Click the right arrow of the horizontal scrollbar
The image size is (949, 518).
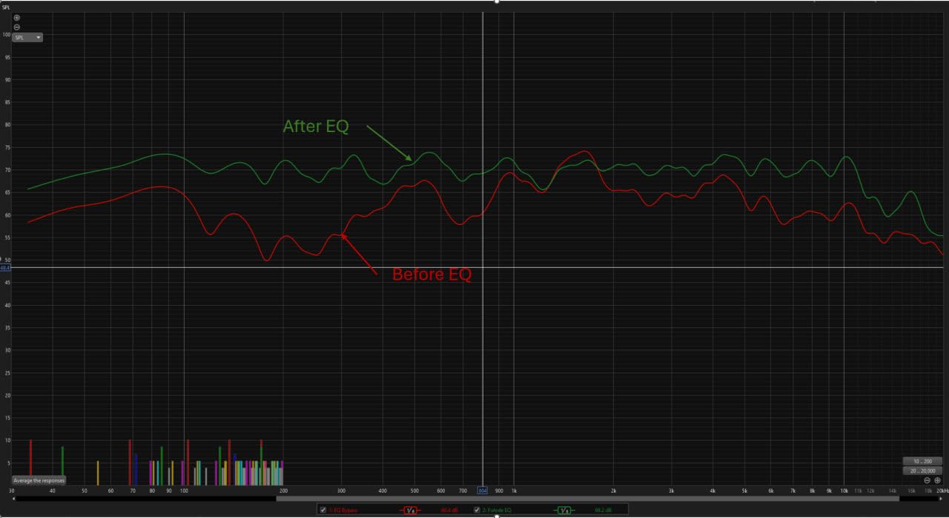click(x=942, y=499)
